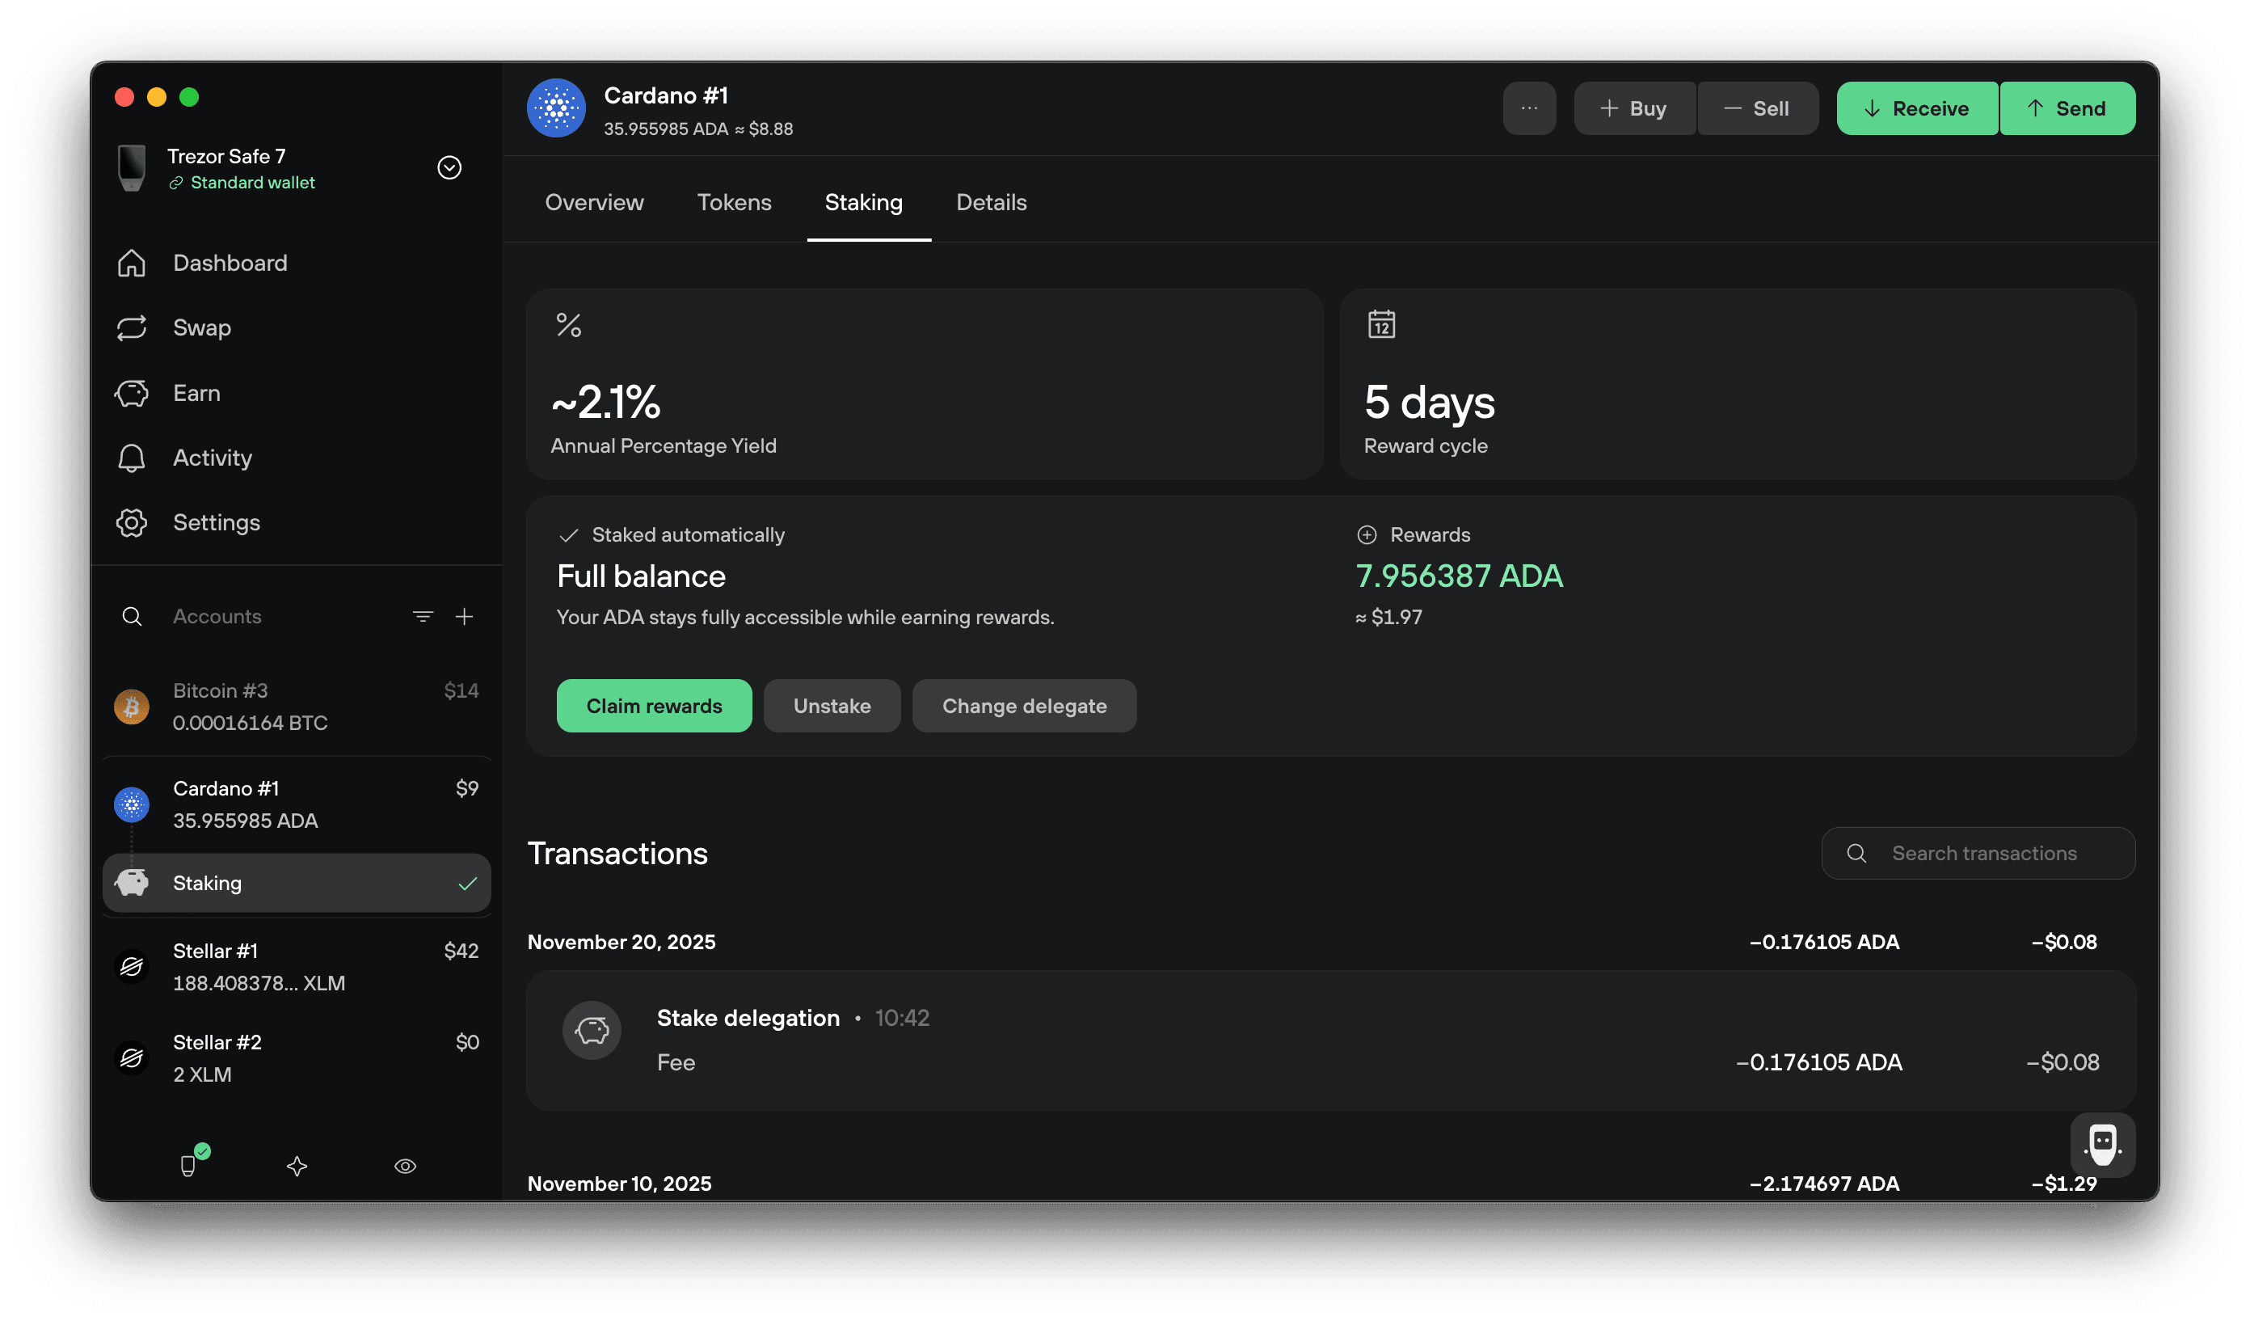
Task: Click the Trezor Safe 7 device image
Action: click(133, 168)
